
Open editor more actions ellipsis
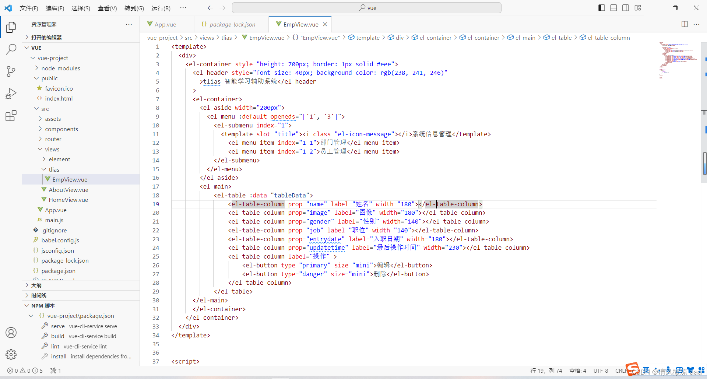(696, 24)
